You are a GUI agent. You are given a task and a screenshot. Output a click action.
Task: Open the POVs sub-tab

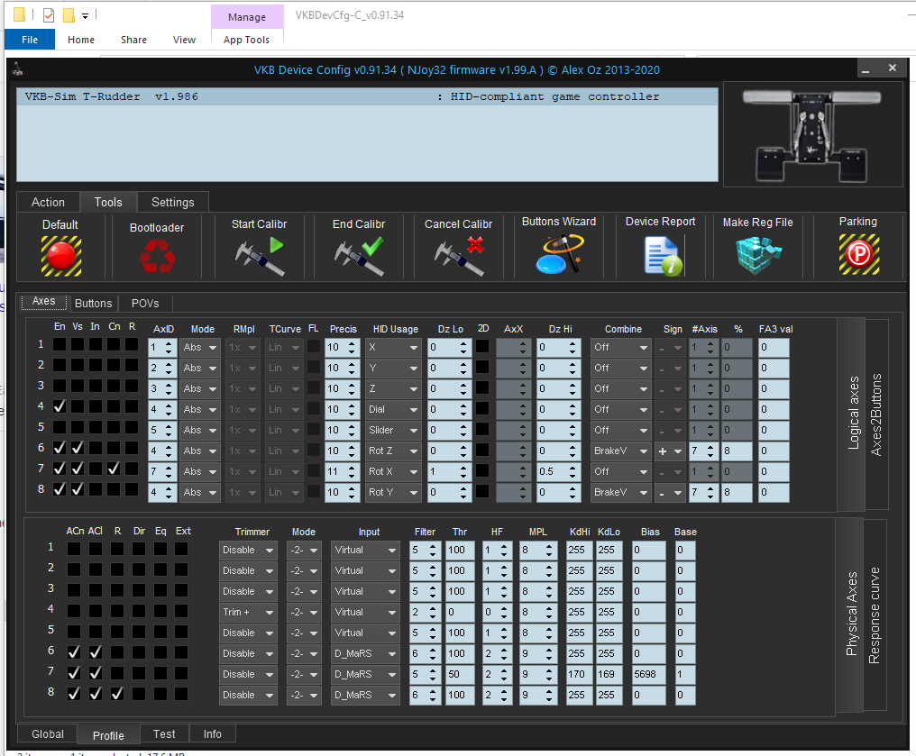pos(145,303)
